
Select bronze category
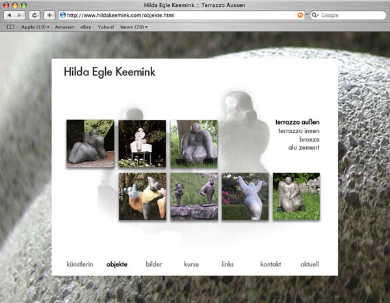(309, 139)
